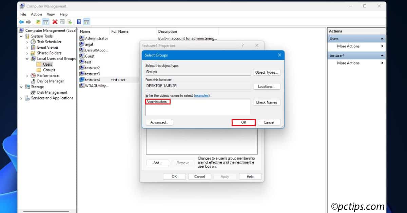Screen dimensions: 407x213
Task: Confirm Select Groups dialog with OK
Action: 244,122
